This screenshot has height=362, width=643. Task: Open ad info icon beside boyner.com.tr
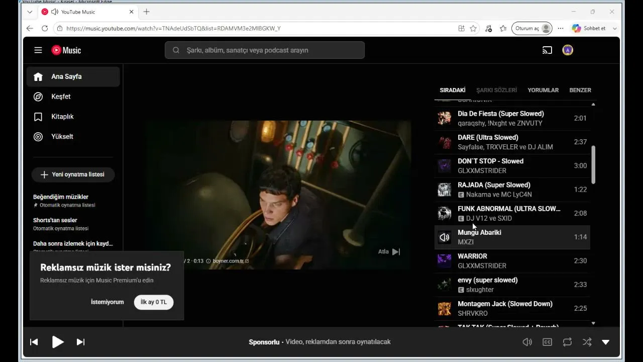(x=208, y=261)
